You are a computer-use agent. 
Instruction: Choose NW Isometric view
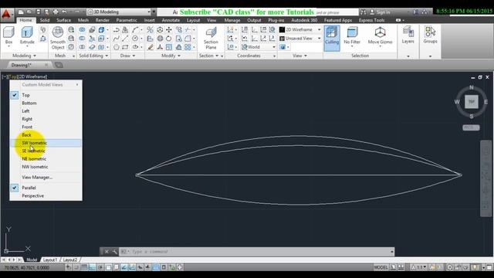(46, 167)
